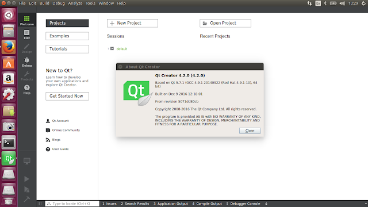
Task: Open Amazon launcher icon
Action: pyautogui.click(x=9, y=79)
